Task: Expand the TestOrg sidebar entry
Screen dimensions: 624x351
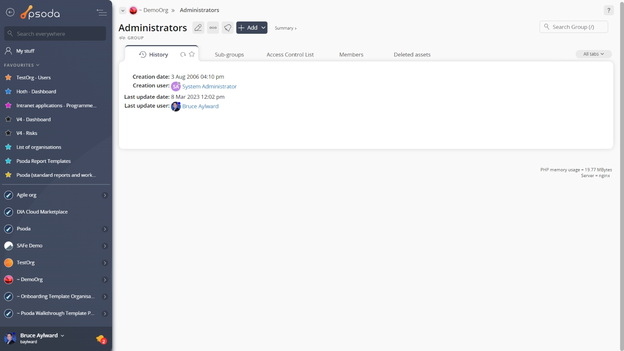Action: pyautogui.click(x=105, y=263)
